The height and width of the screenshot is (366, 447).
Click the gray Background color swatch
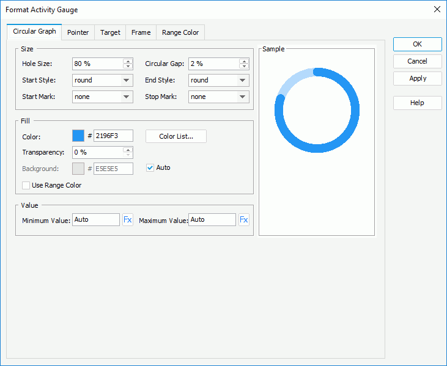[x=78, y=169]
